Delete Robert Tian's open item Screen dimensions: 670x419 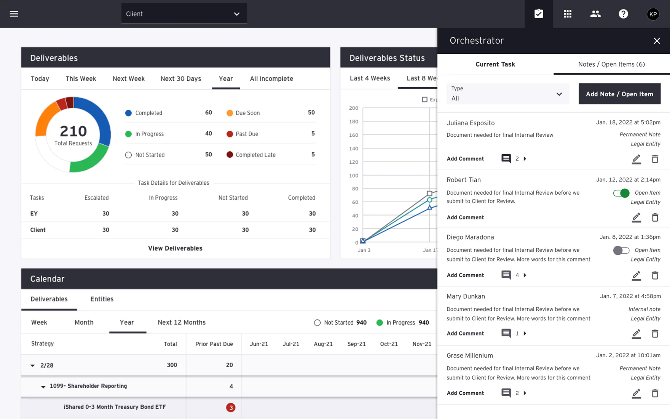coord(655,217)
